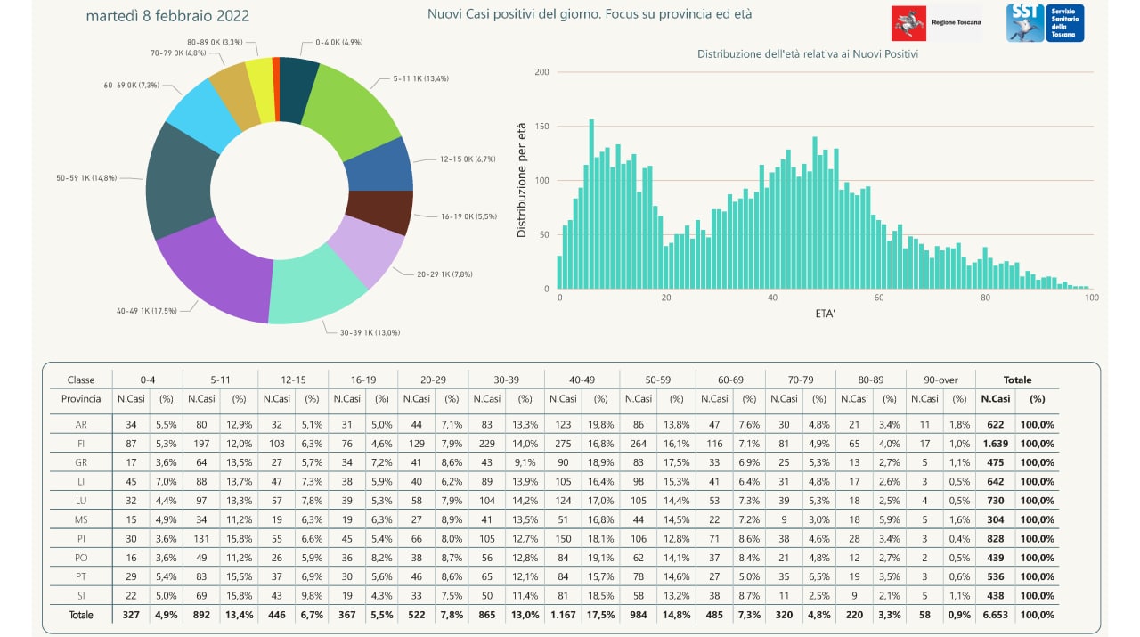The image size is (1140, 637).
Task: Click the 'Classe' table header
Action: click(81, 380)
